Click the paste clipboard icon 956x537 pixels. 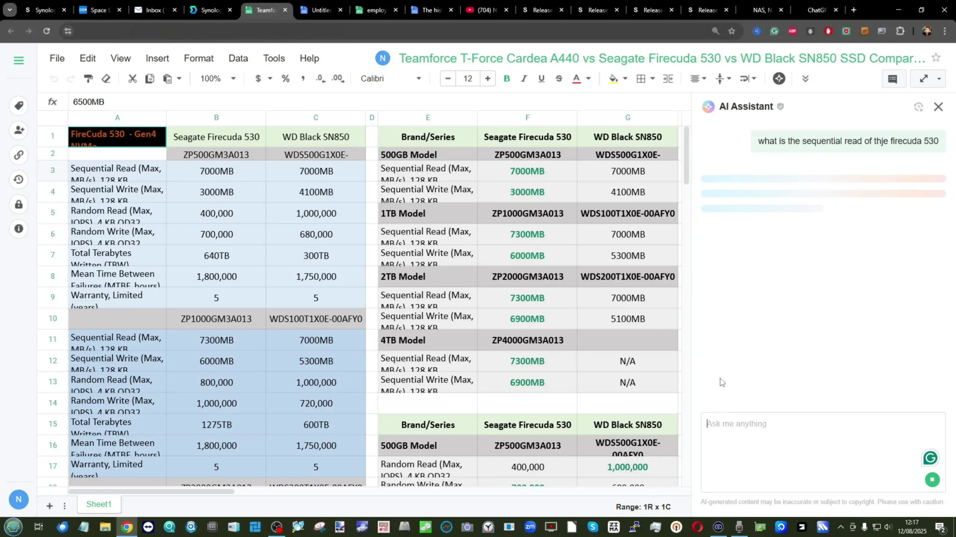pos(167,79)
